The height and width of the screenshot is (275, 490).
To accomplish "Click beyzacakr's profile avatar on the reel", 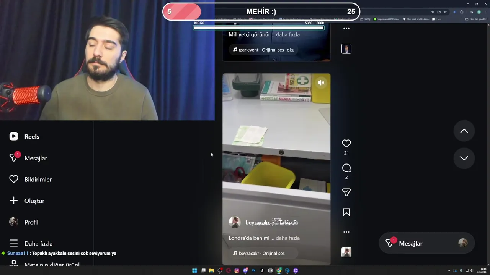I will coord(235,222).
